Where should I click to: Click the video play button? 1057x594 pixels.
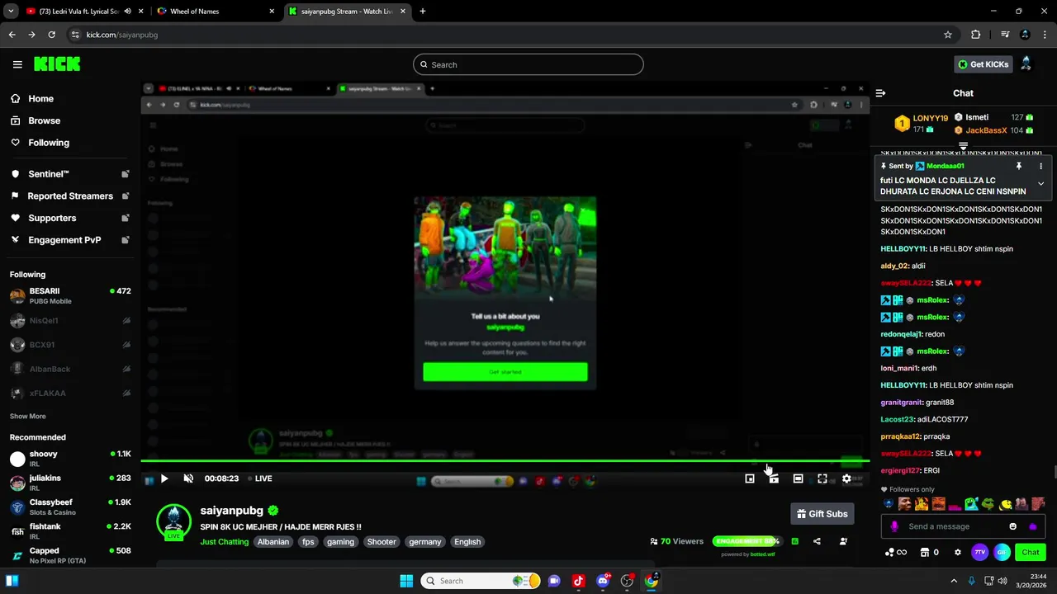164,478
